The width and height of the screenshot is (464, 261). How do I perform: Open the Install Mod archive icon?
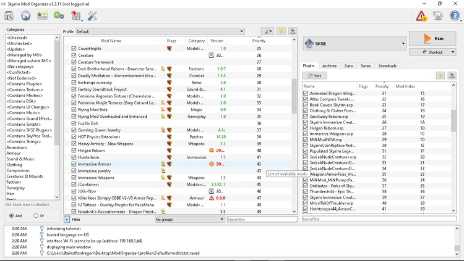click(9, 15)
